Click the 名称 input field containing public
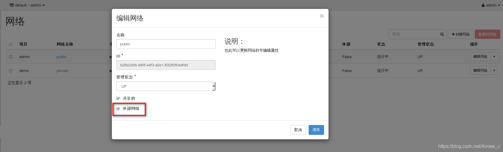 (x=166, y=44)
